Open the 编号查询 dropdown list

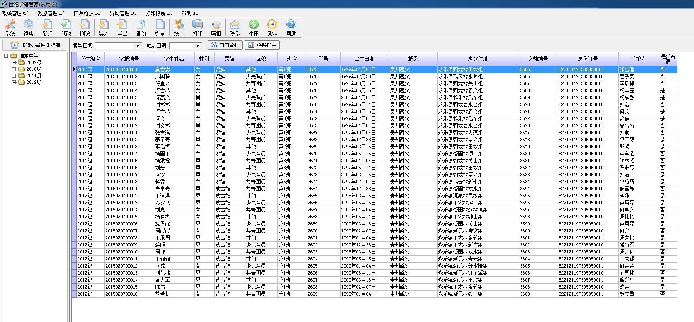point(138,45)
